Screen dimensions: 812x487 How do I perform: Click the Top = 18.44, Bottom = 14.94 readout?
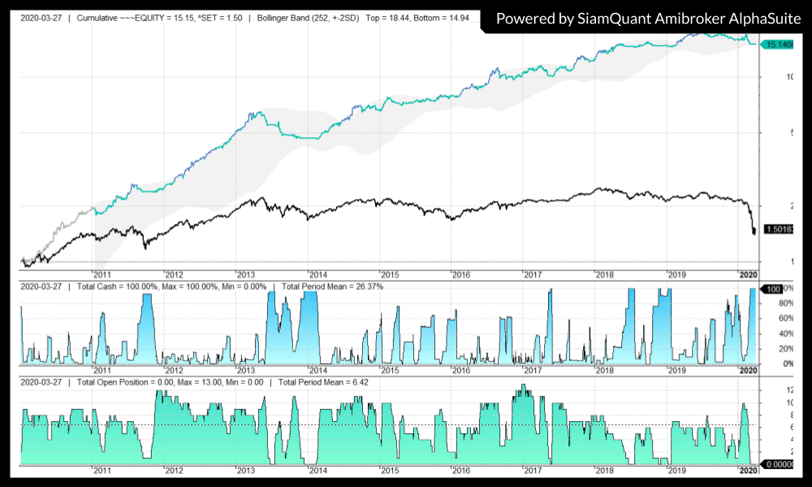[x=417, y=17]
